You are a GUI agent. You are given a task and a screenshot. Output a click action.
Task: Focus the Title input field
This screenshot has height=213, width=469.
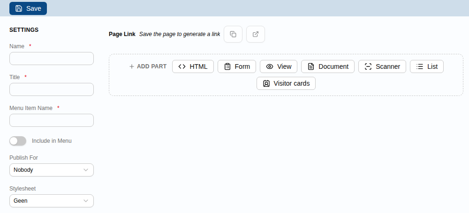point(52,89)
